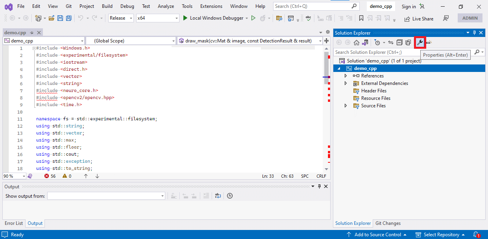Image resolution: width=488 pixels, height=239 pixels.
Task: Click Select Repository in status bar
Action: [440, 235]
